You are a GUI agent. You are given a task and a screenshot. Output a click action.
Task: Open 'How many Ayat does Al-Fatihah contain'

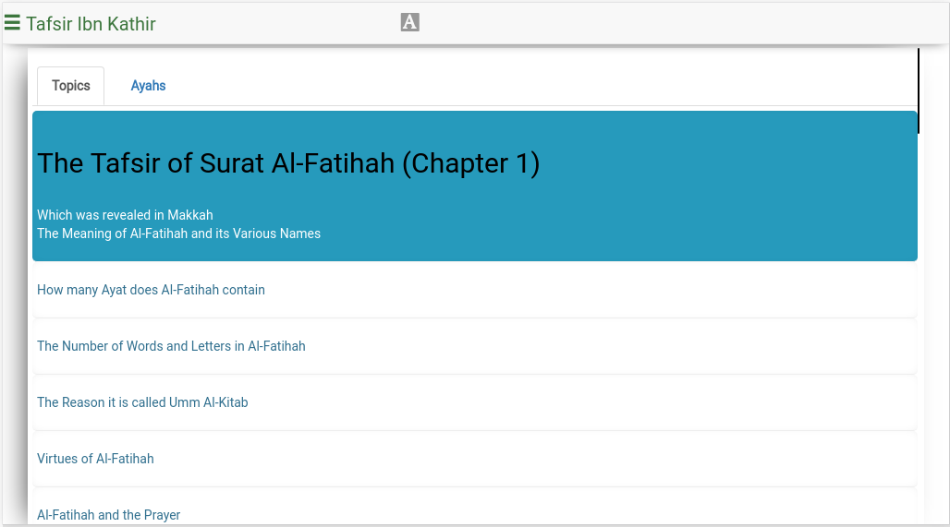point(151,290)
